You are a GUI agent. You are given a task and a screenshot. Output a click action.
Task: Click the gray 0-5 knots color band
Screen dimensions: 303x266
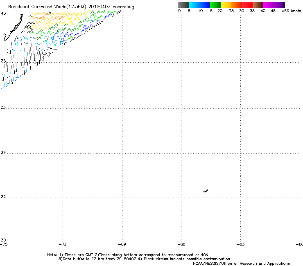click(183, 5)
